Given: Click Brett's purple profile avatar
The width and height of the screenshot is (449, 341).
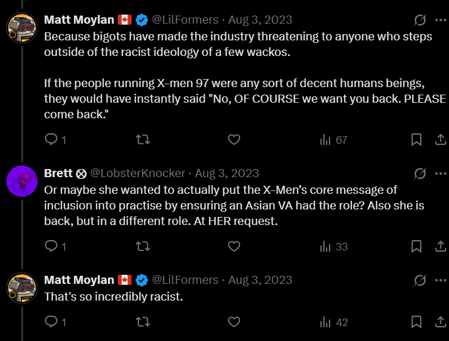Looking at the screenshot, I should pyautogui.click(x=22, y=180).
